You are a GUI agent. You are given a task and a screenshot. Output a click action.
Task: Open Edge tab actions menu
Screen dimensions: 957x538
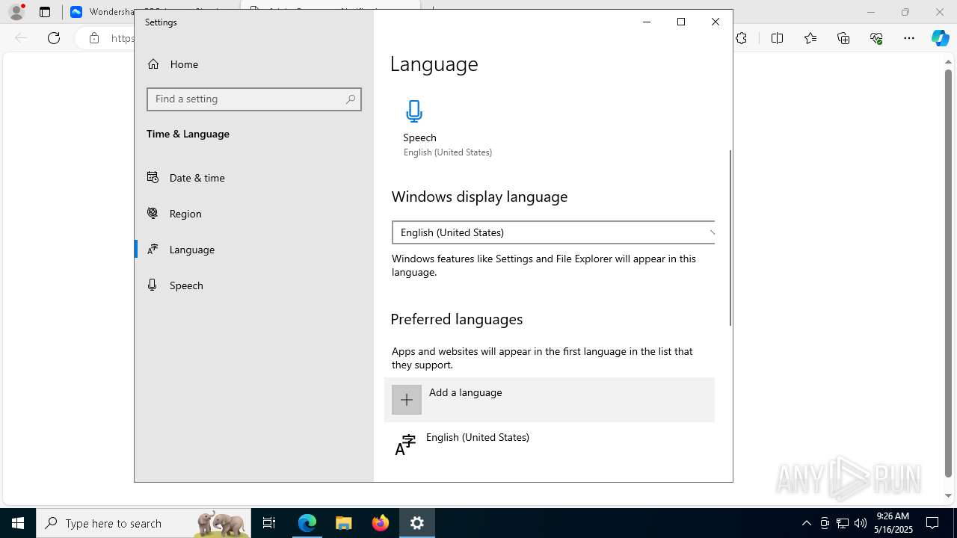[x=45, y=12]
